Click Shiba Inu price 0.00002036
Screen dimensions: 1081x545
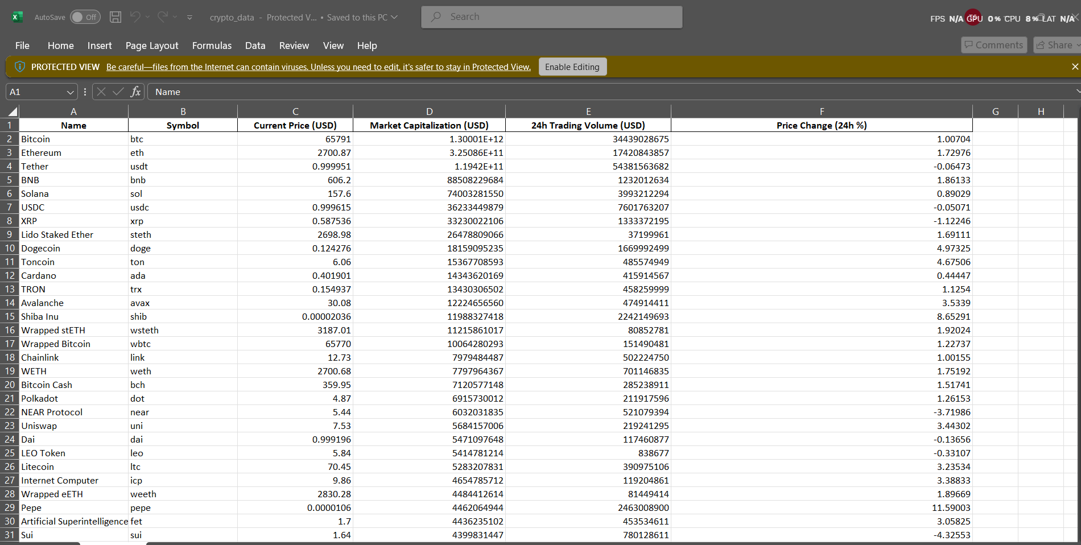(x=295, y=316)
